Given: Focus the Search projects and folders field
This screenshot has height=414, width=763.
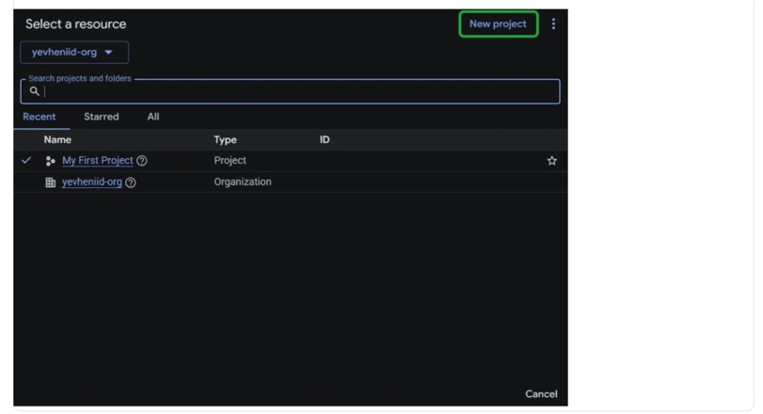Looking at the screenshot, I should point(290,91).
